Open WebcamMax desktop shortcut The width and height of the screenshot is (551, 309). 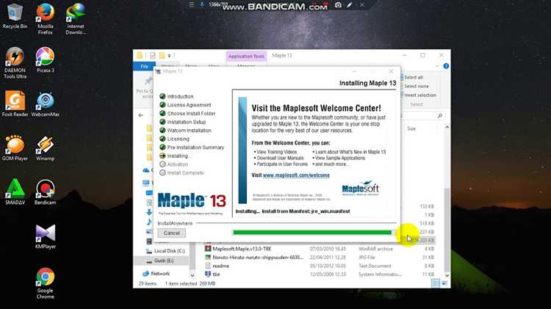(45, 104)
